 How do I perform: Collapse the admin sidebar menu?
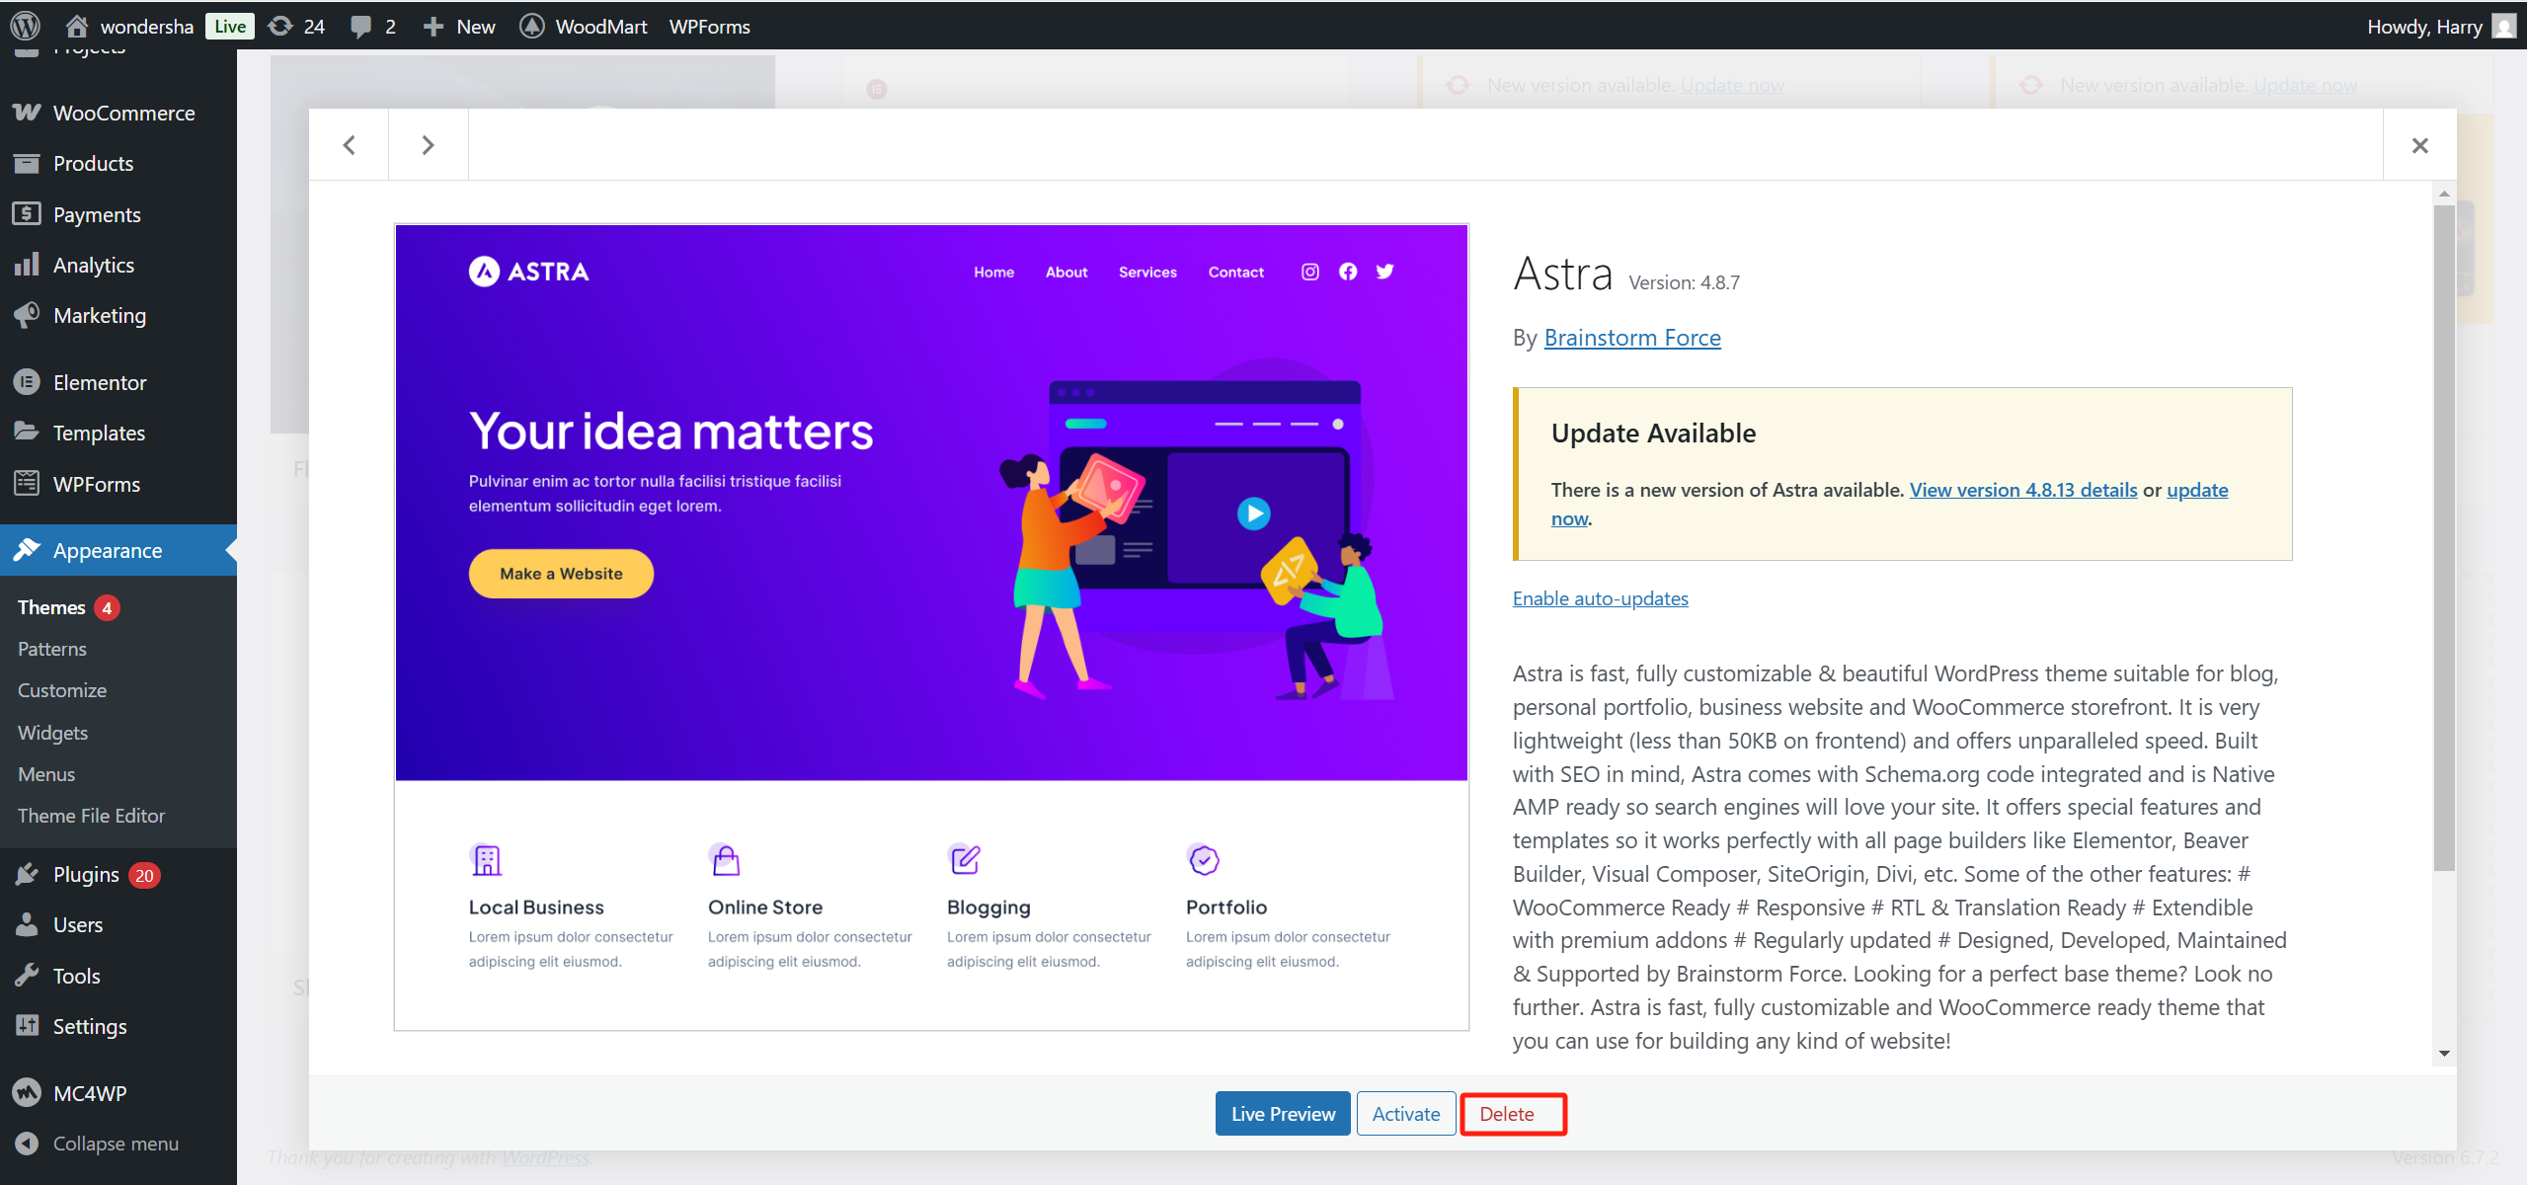(x=115, y=1144)
